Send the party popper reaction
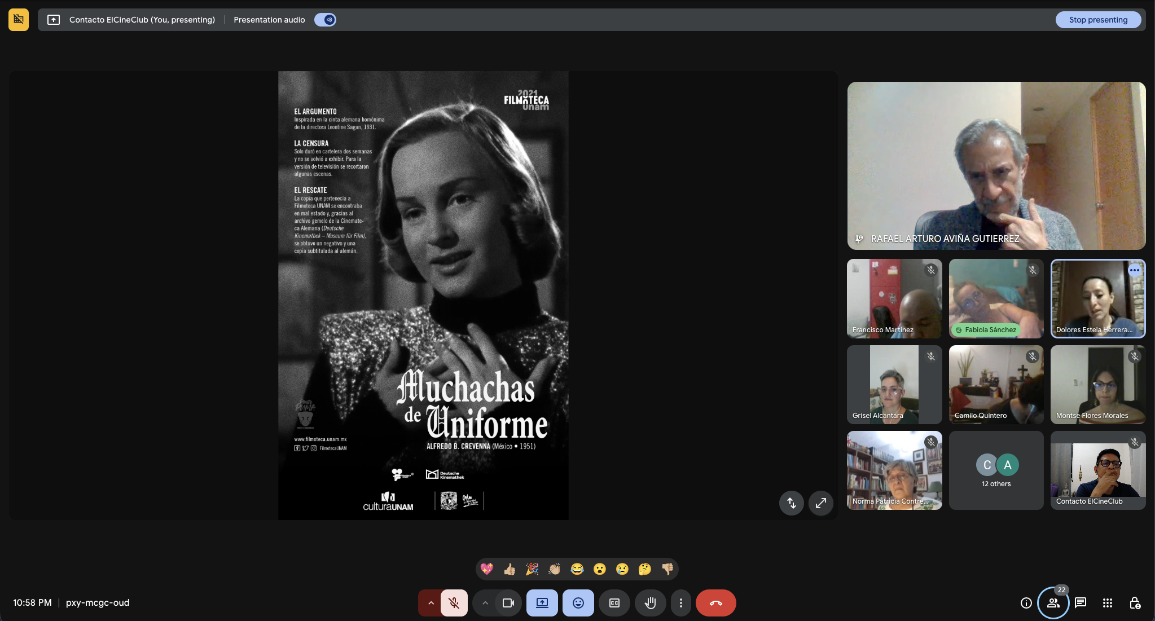The height and width of the screenshot is (621, 1155). pos(532,569)
